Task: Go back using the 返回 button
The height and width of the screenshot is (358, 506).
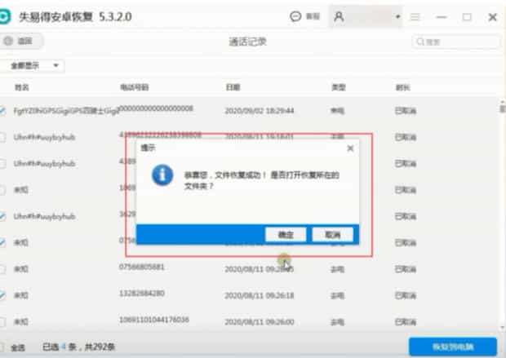Action: (20, 41)
